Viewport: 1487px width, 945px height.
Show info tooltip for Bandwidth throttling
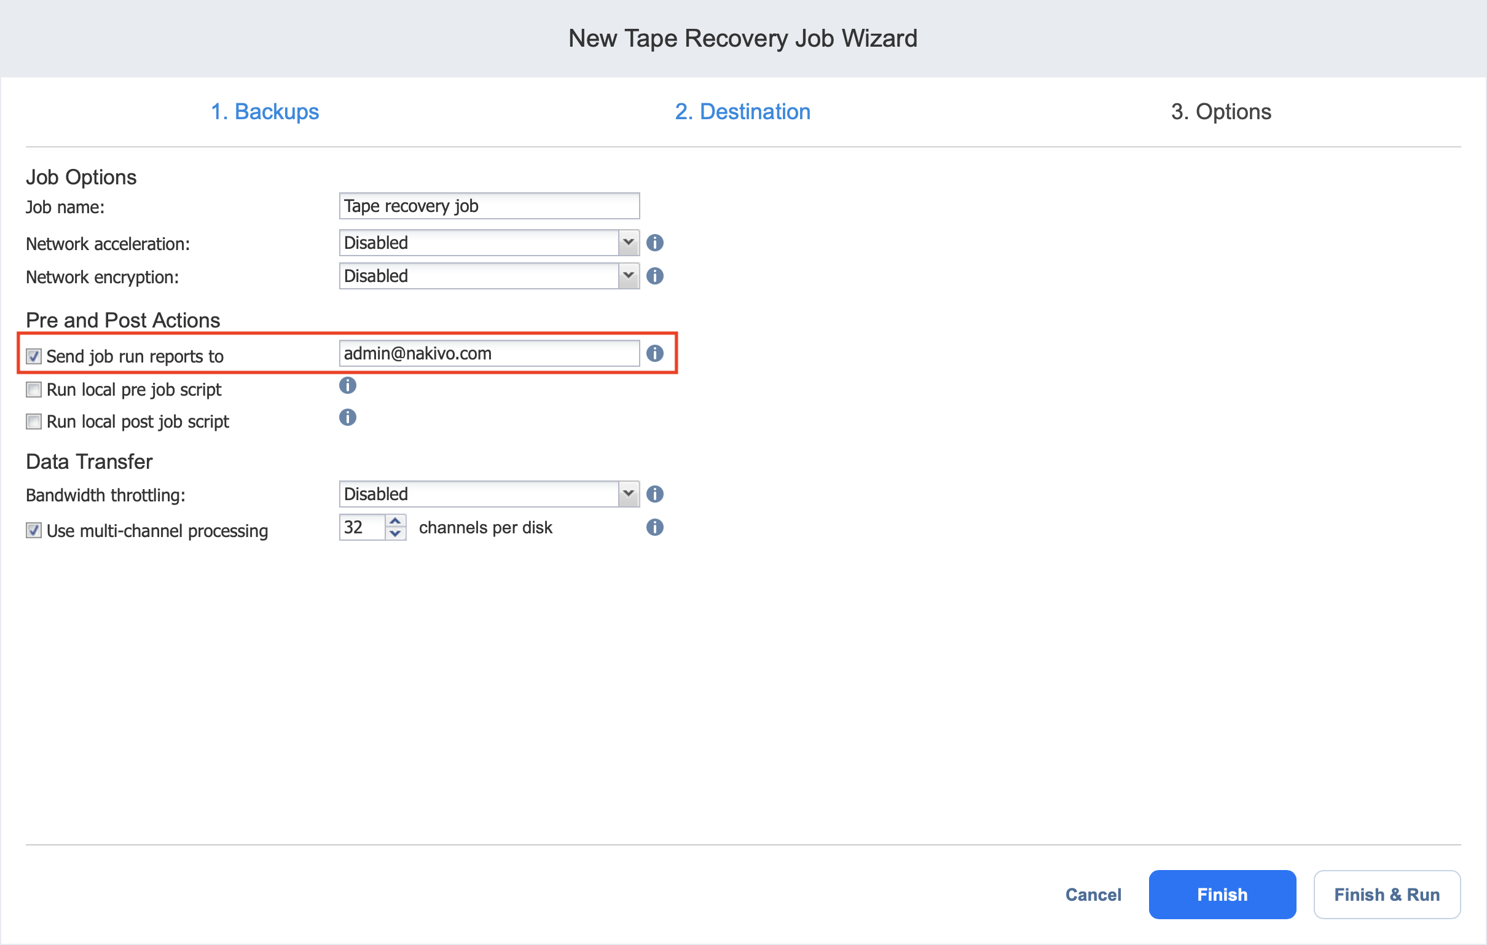[654, 494]
